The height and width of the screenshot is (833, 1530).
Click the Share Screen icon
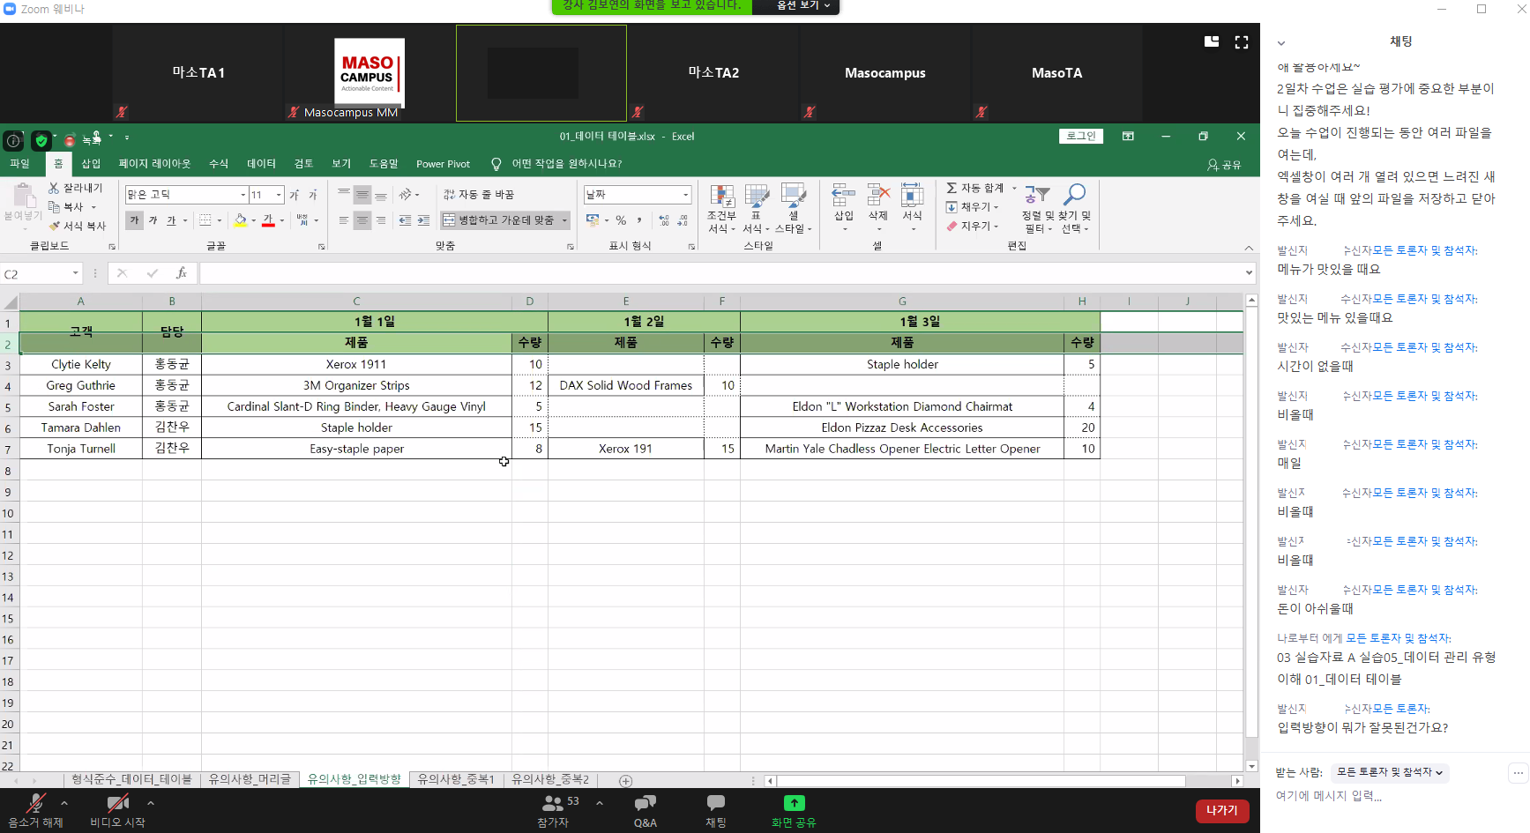(794, 803)
